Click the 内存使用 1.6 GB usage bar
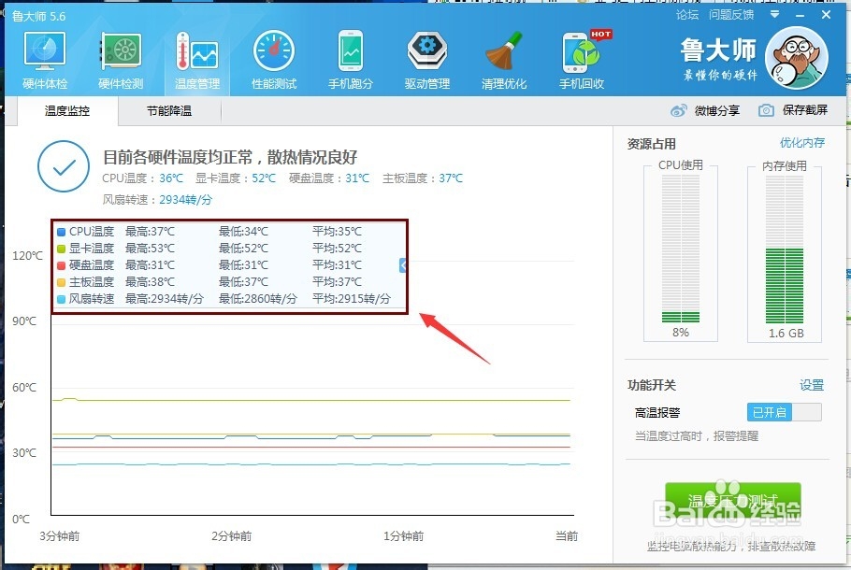 click(785, 249)
